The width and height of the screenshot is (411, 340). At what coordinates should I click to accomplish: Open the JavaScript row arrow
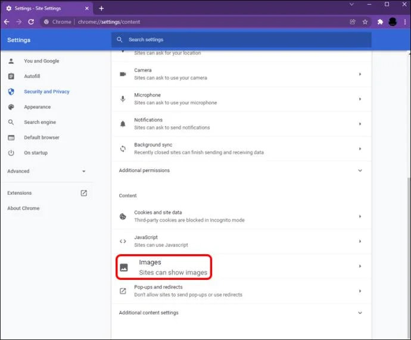pyautogui.click(x=360, y=241)
